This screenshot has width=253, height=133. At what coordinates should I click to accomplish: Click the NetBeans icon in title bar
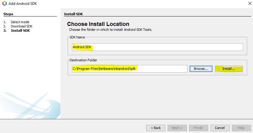tap(5, 3)
